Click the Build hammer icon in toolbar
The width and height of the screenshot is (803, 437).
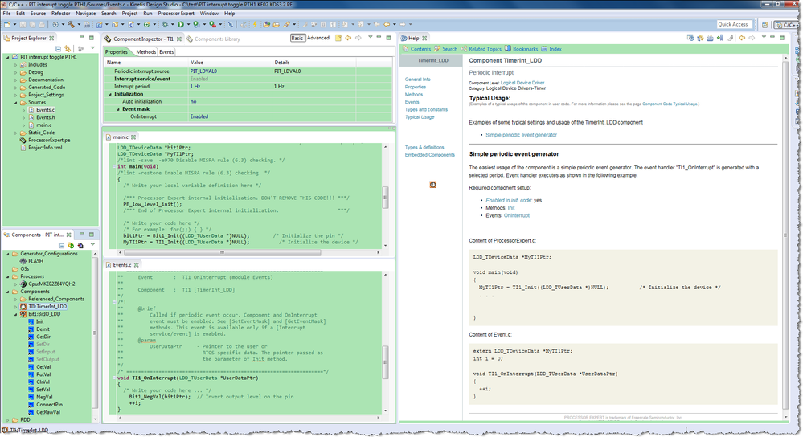72,24
